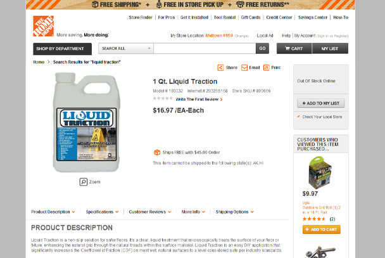Open the shopping Cart

click(x=294, y=48)
